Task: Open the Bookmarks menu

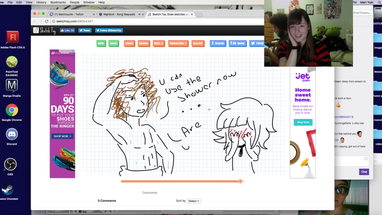Action: pos(58,2)
